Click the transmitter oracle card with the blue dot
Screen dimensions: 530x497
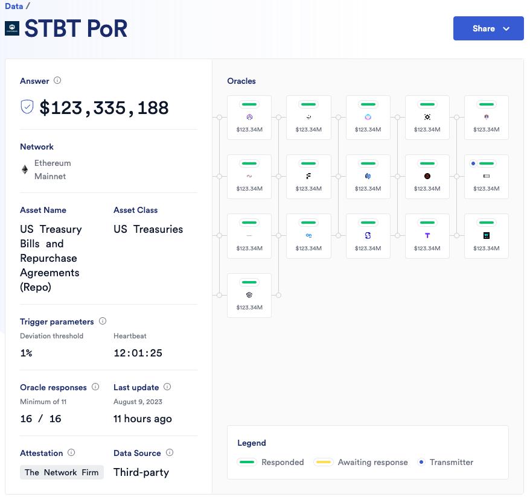coord(486,176)
